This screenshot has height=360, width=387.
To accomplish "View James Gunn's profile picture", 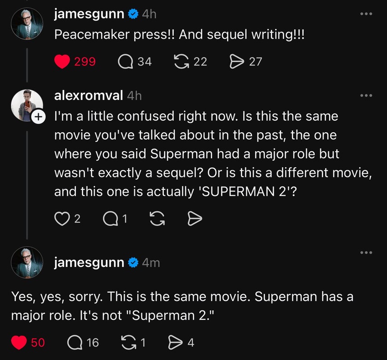I will click(x=27, y=23).
